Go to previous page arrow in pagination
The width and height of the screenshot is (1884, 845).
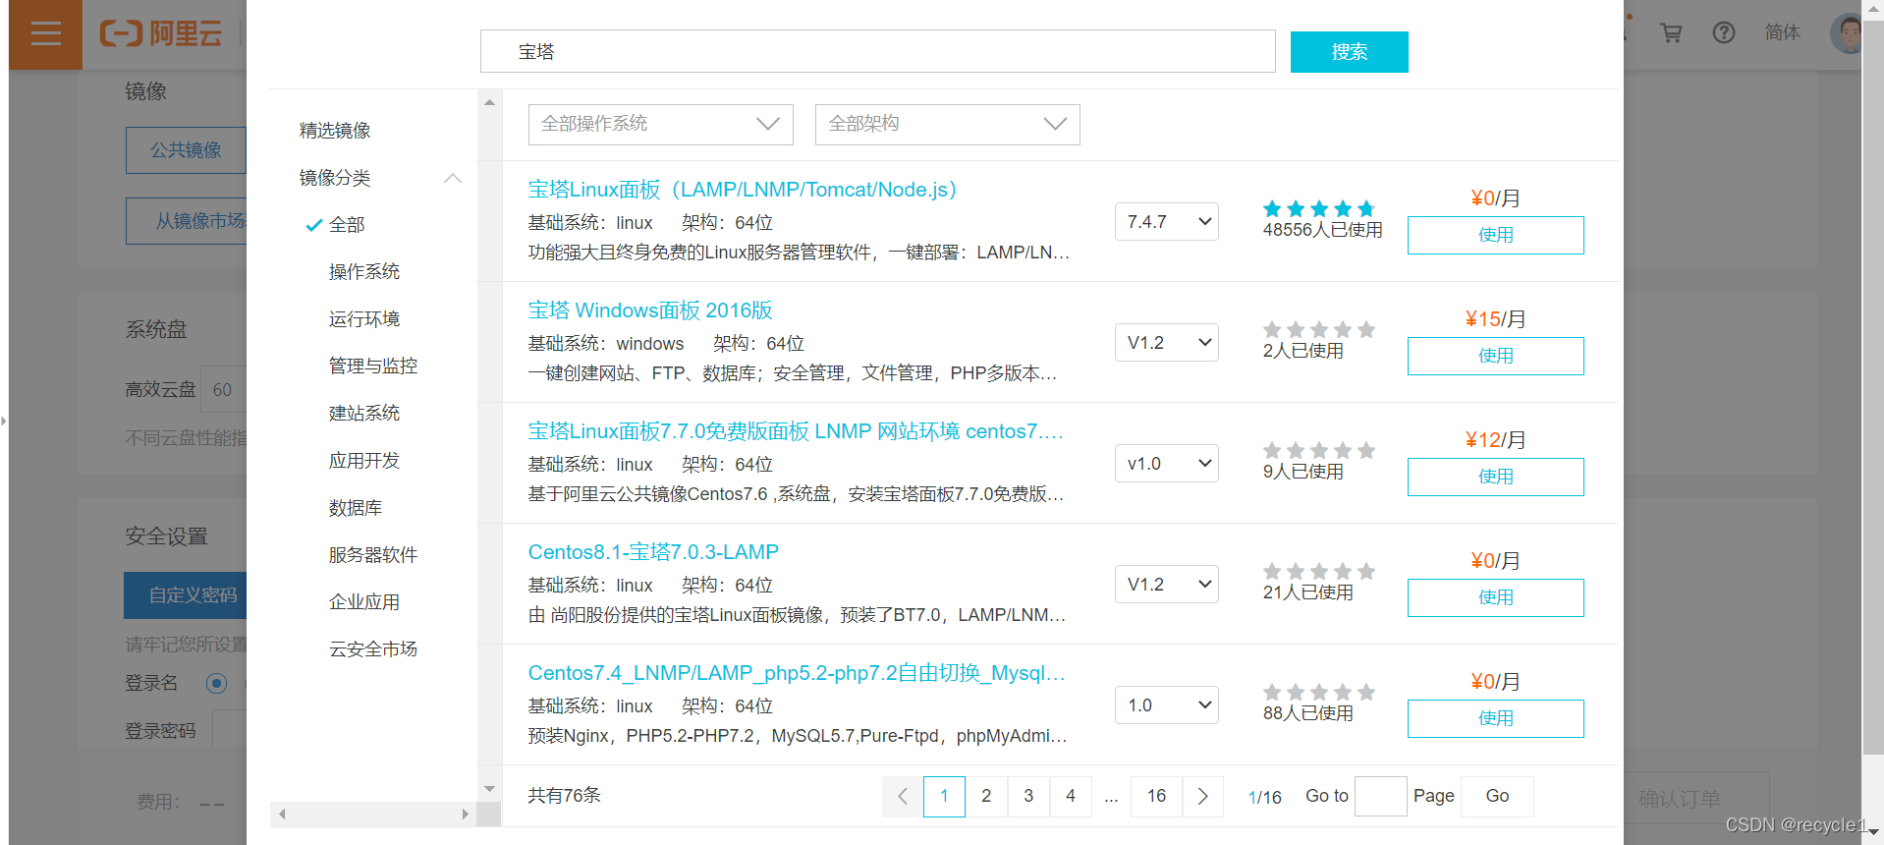[x=903, y=796]
